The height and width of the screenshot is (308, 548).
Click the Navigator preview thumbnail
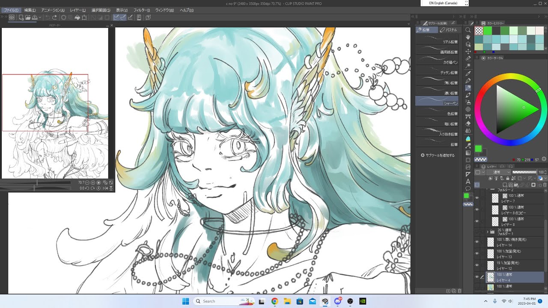pyautogui.click(x=55, y=103)
